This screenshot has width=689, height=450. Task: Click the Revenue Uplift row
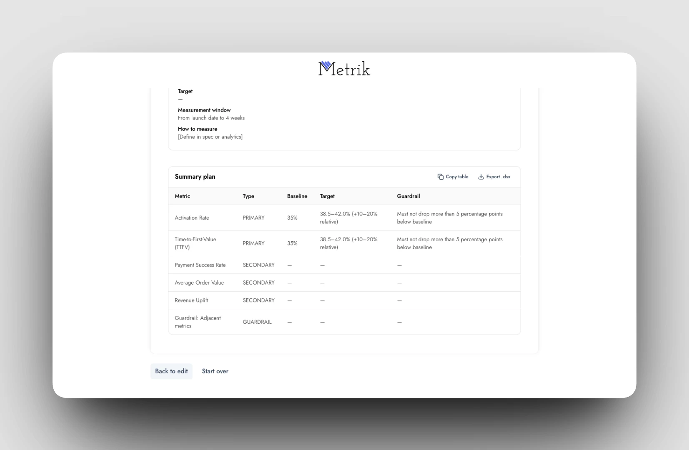(x=344, y=300)
